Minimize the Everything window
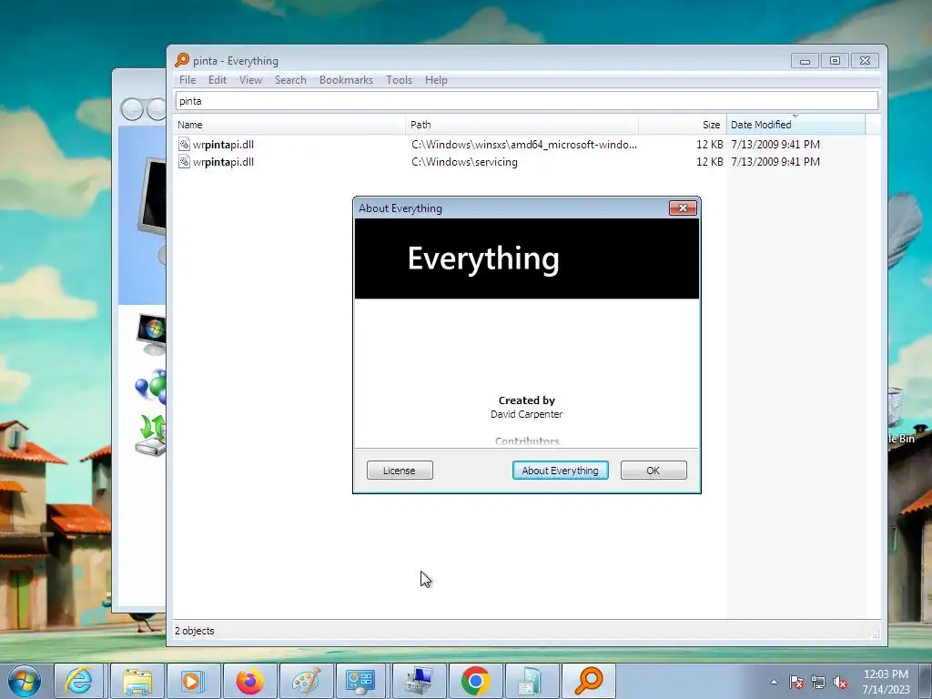The width and height of the screenshot is (932, 699). coord(805,61)
